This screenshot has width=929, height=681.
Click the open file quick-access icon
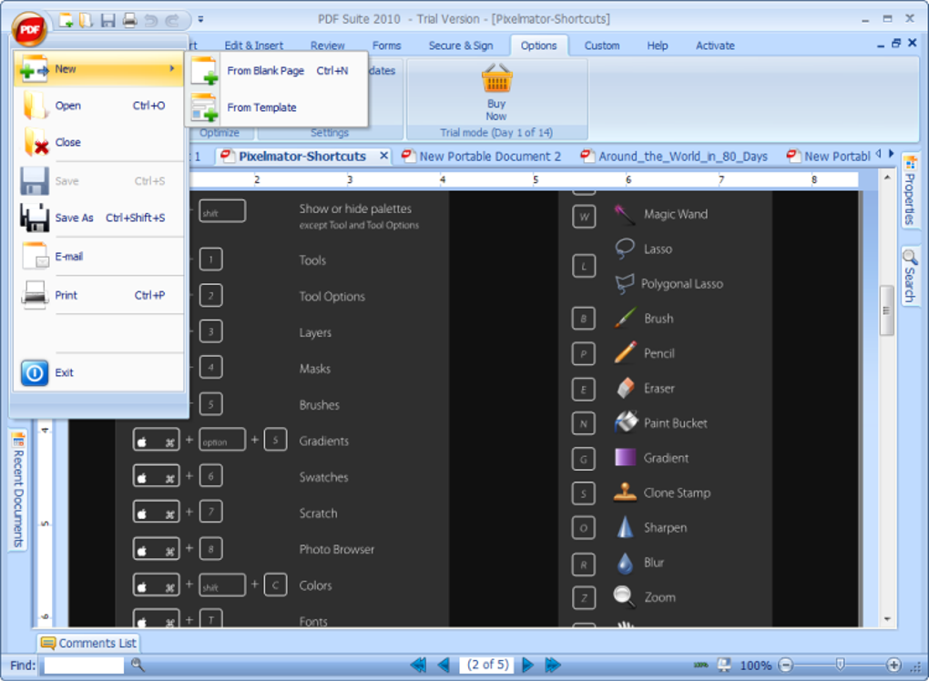(87, 21)
